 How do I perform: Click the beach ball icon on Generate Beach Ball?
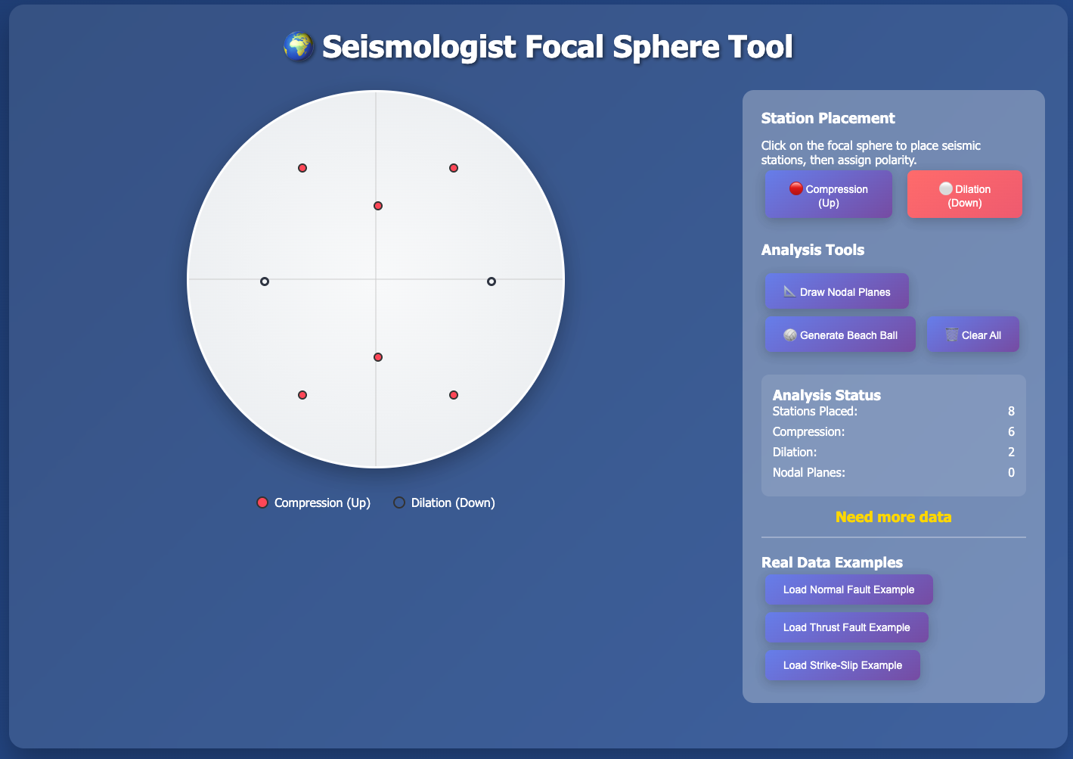point(790,334)
